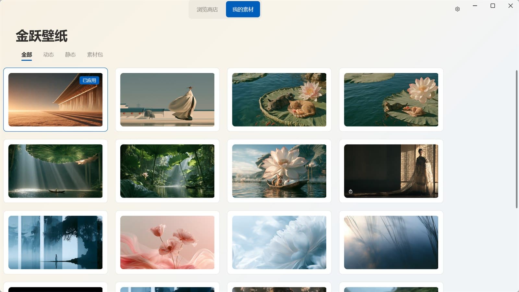This screenshot has height=292, width=519.
Task: Open settings via the gear icon
Action: 457,9
